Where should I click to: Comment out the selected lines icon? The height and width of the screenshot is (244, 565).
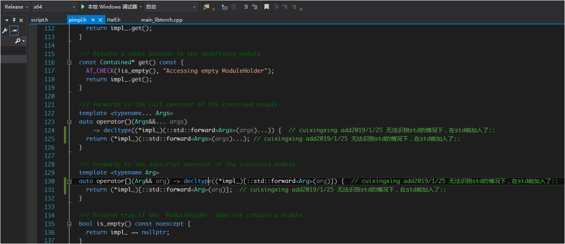tap(245, 7)
